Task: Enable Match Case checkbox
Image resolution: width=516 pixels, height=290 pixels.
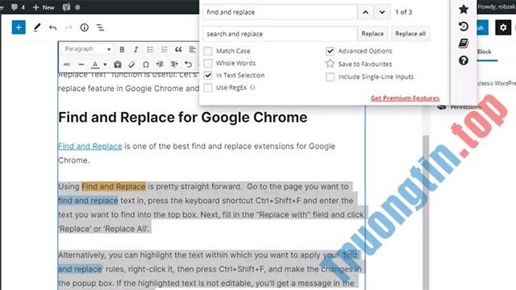Action: [x=208, y=51]
